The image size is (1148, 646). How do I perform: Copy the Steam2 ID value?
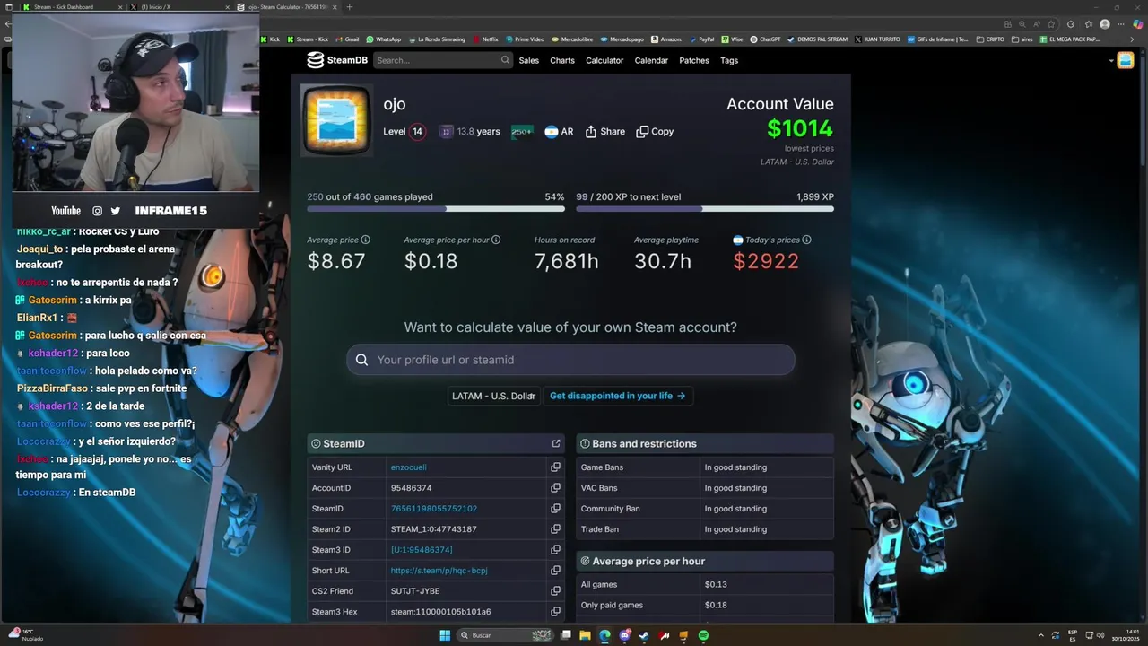[x=555, y=529]
